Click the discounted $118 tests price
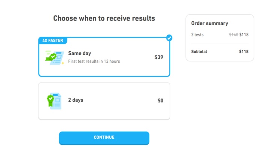 coord(244,34)
